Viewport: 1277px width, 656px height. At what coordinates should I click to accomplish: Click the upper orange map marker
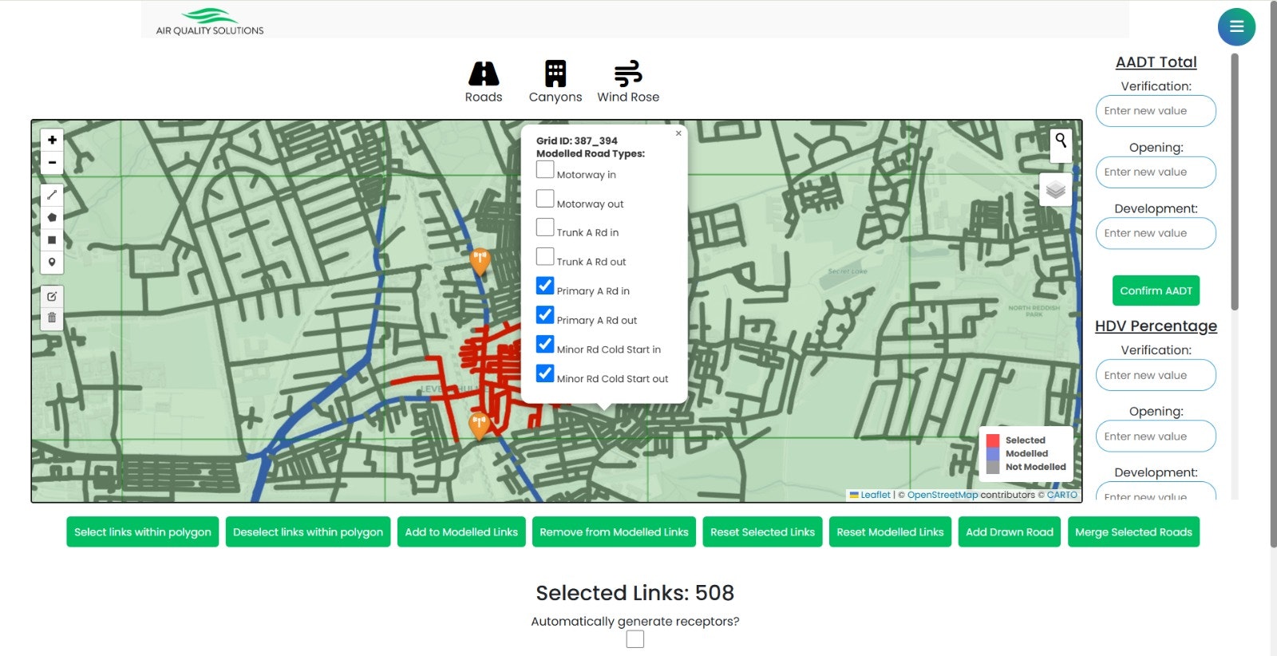coord(480,261)
